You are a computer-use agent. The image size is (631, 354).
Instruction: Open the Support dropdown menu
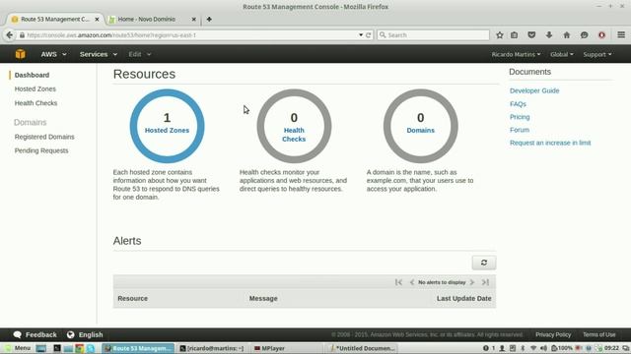(597, 54)
